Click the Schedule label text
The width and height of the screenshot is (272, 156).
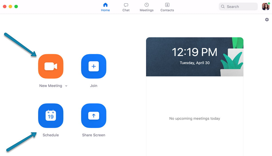51,135
